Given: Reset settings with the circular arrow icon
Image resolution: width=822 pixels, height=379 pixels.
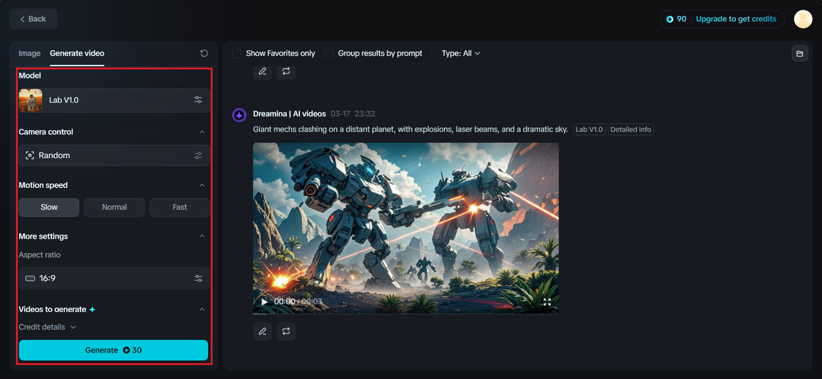Looking at the screenshot, I should [204, 53].
